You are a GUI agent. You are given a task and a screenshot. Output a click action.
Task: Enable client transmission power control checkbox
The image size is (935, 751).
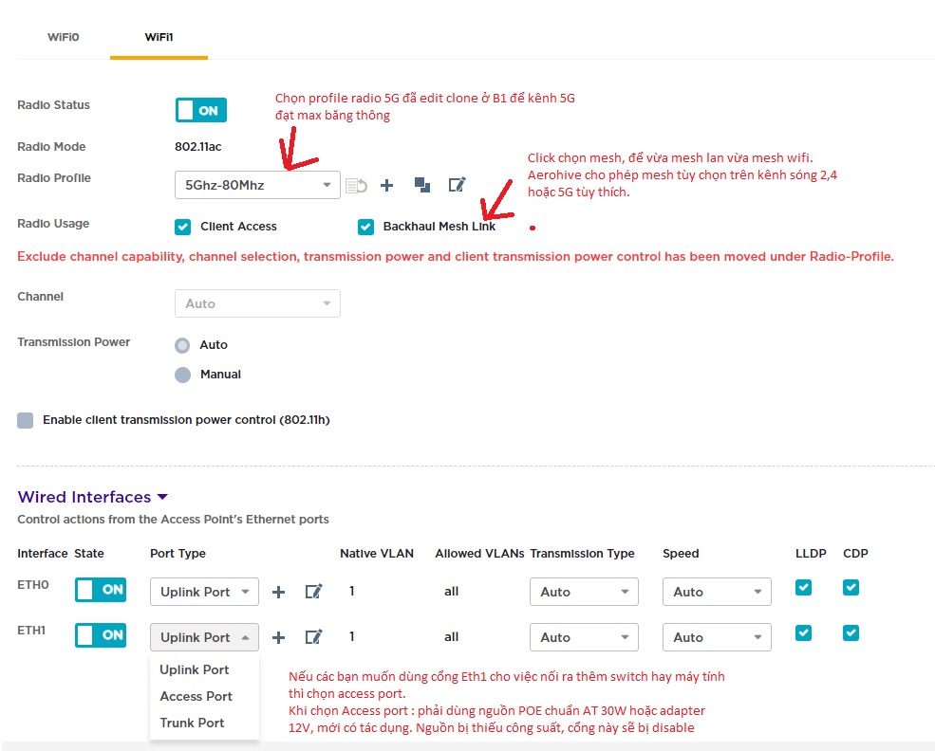coord(26,420)
